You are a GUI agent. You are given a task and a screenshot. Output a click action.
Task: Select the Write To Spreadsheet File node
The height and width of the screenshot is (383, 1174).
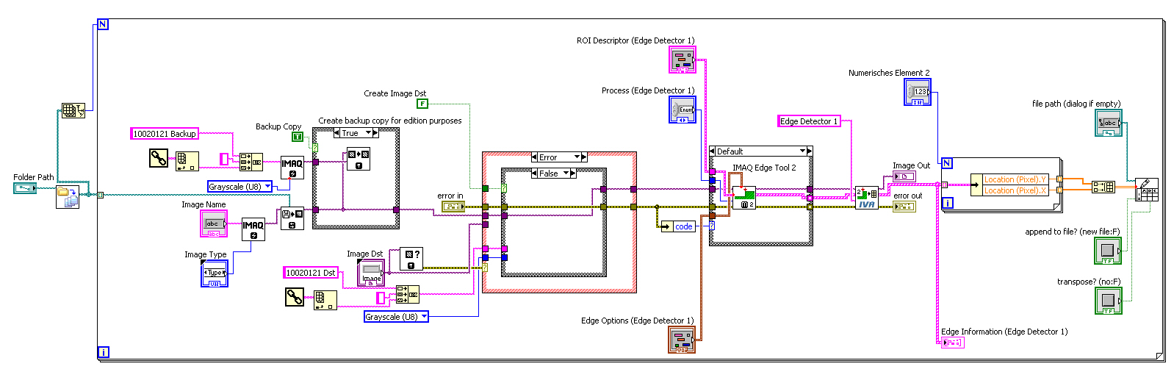[1147, 189]
